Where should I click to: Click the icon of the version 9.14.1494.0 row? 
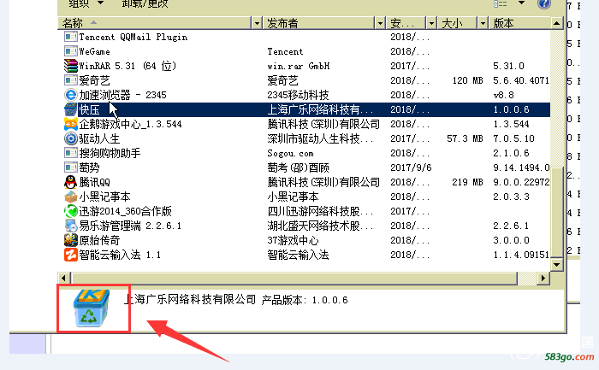pos(71,167)
